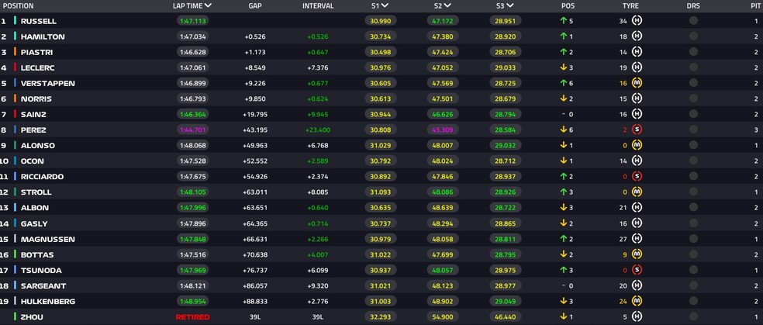Select driver MAGNUSSEN's name
Image resolution: width=763 pixels, height=325 pixels.
[x=48, y=239]
